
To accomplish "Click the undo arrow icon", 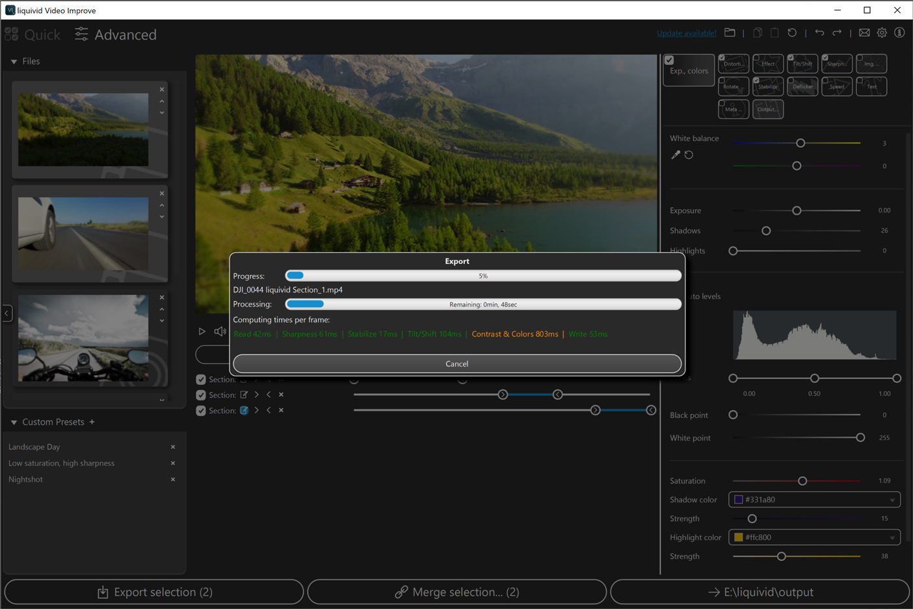I will click(x=819, y=32).
